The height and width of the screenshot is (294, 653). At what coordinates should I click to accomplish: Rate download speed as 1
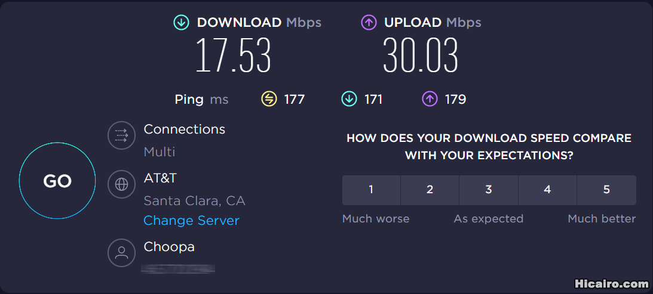click(x=371, y=190)
